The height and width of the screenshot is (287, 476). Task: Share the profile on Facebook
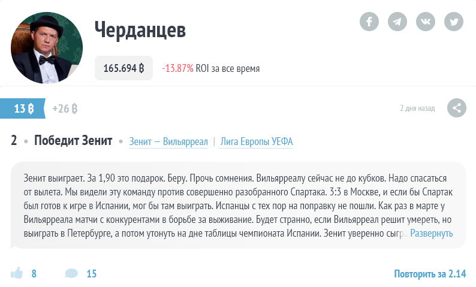369,22
